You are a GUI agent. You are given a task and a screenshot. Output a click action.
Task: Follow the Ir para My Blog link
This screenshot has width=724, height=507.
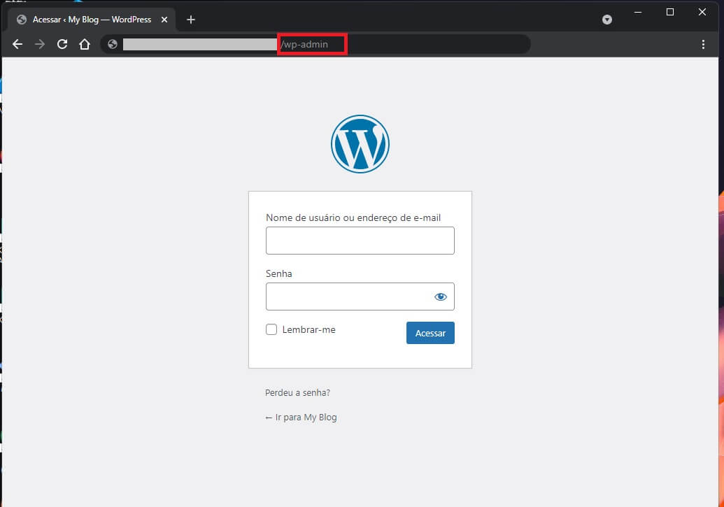click(301, 417)
